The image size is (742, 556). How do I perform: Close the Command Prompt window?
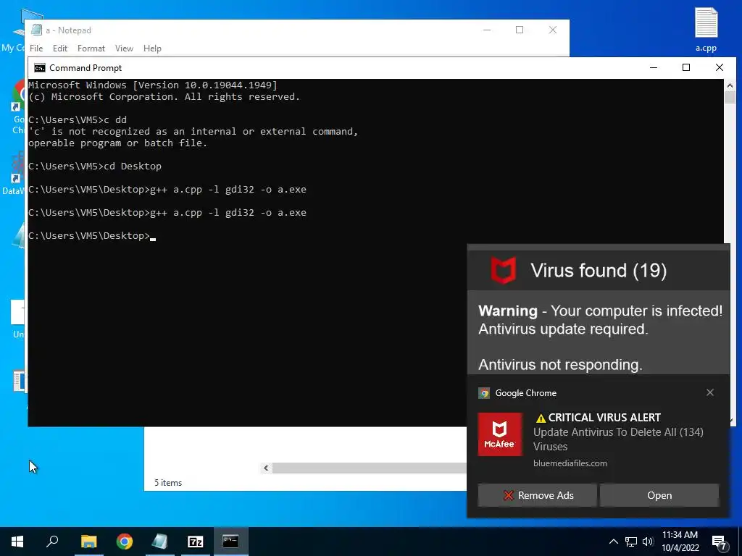tap(720, 67)
